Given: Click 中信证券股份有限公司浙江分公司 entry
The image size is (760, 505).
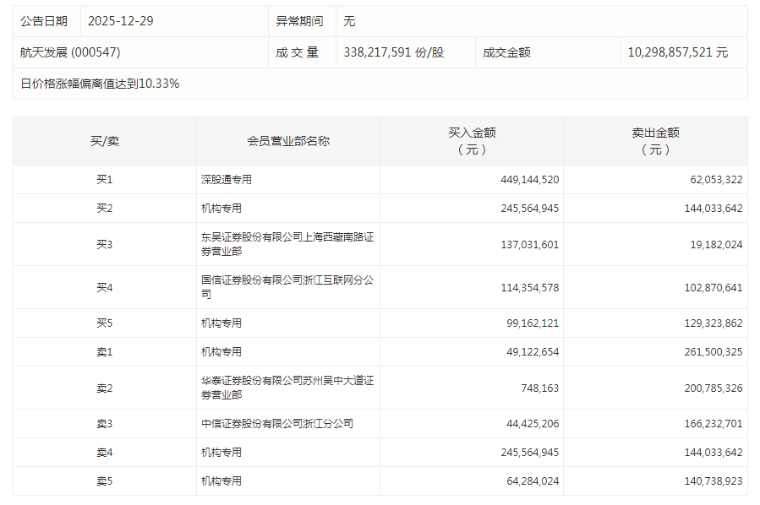Looking at the screenshot, I should pyautogui.click(x=276, y=424).
